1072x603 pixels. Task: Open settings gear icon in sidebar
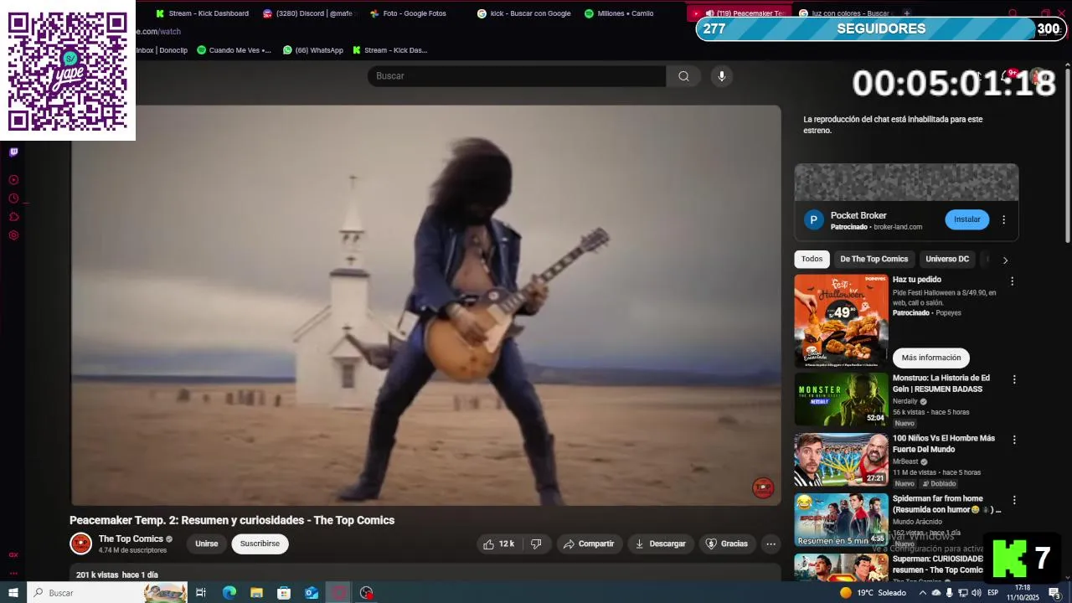[x=13, y=235]
